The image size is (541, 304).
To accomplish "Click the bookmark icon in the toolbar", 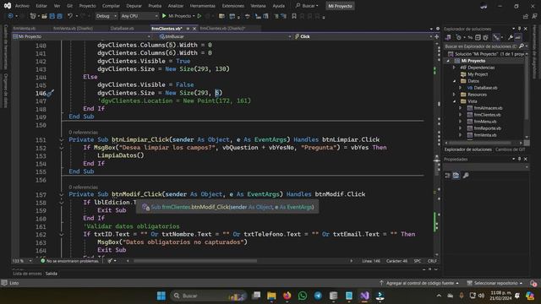I will [294, 16].
